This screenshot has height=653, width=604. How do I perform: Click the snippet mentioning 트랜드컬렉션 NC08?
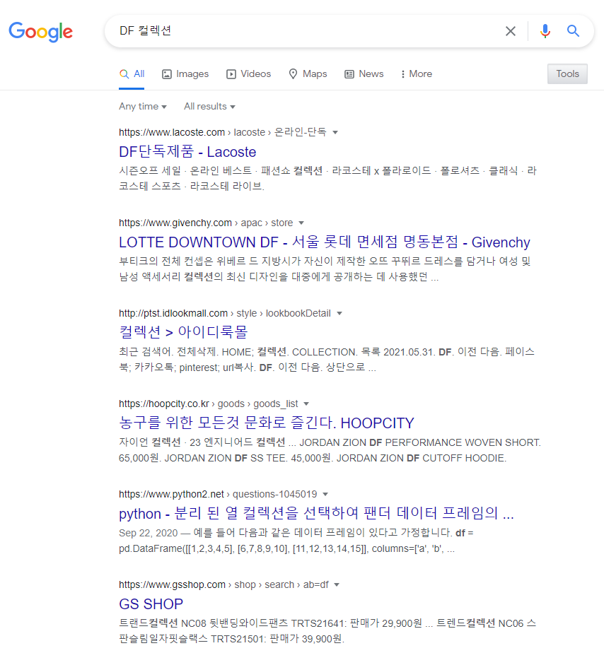tap(327, 631)
